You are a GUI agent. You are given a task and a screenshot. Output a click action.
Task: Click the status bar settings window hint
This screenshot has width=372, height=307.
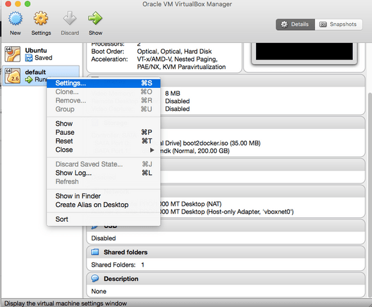(x=65, y=303)
